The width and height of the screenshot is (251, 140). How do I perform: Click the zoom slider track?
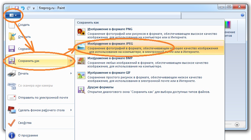pyautogui.click(x=228, y=124)
